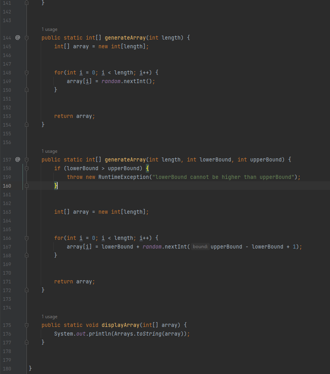This screenshot has width=330, height=374.
Task: Click the System class name on line 176
Action: point(64,334)
